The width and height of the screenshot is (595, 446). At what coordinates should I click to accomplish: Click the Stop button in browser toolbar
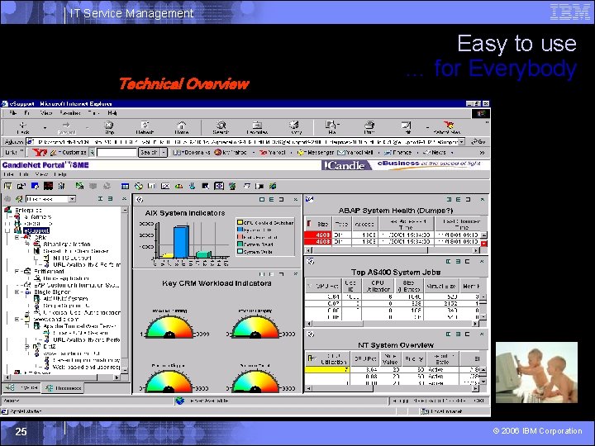click(x=109, y=127)
